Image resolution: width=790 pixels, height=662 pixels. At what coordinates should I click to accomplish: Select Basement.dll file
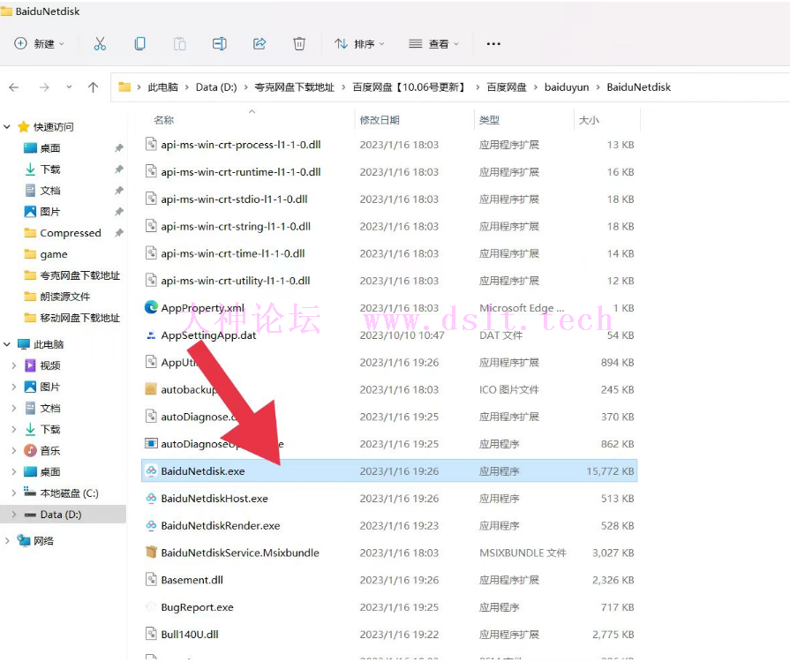(x=389, y=580)
